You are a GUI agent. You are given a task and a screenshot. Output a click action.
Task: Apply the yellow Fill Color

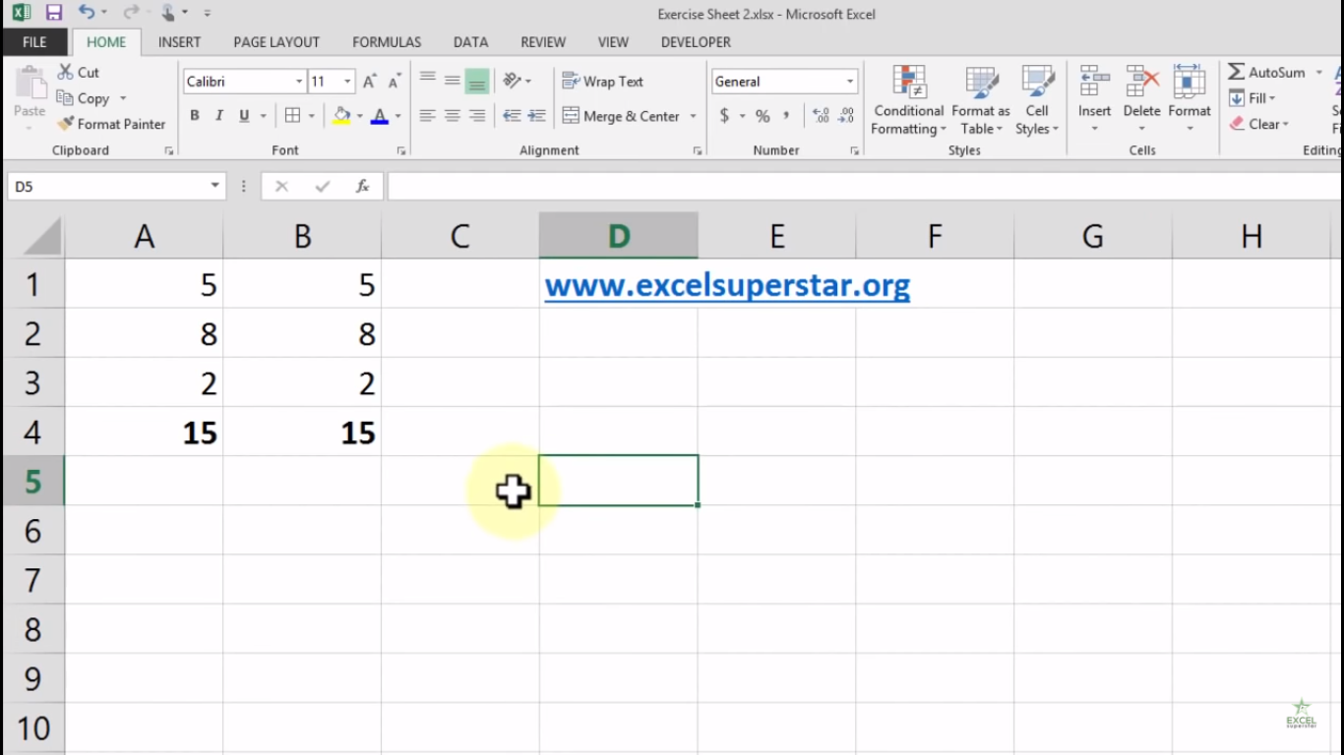pyautogui.click(x=341, y=115)
